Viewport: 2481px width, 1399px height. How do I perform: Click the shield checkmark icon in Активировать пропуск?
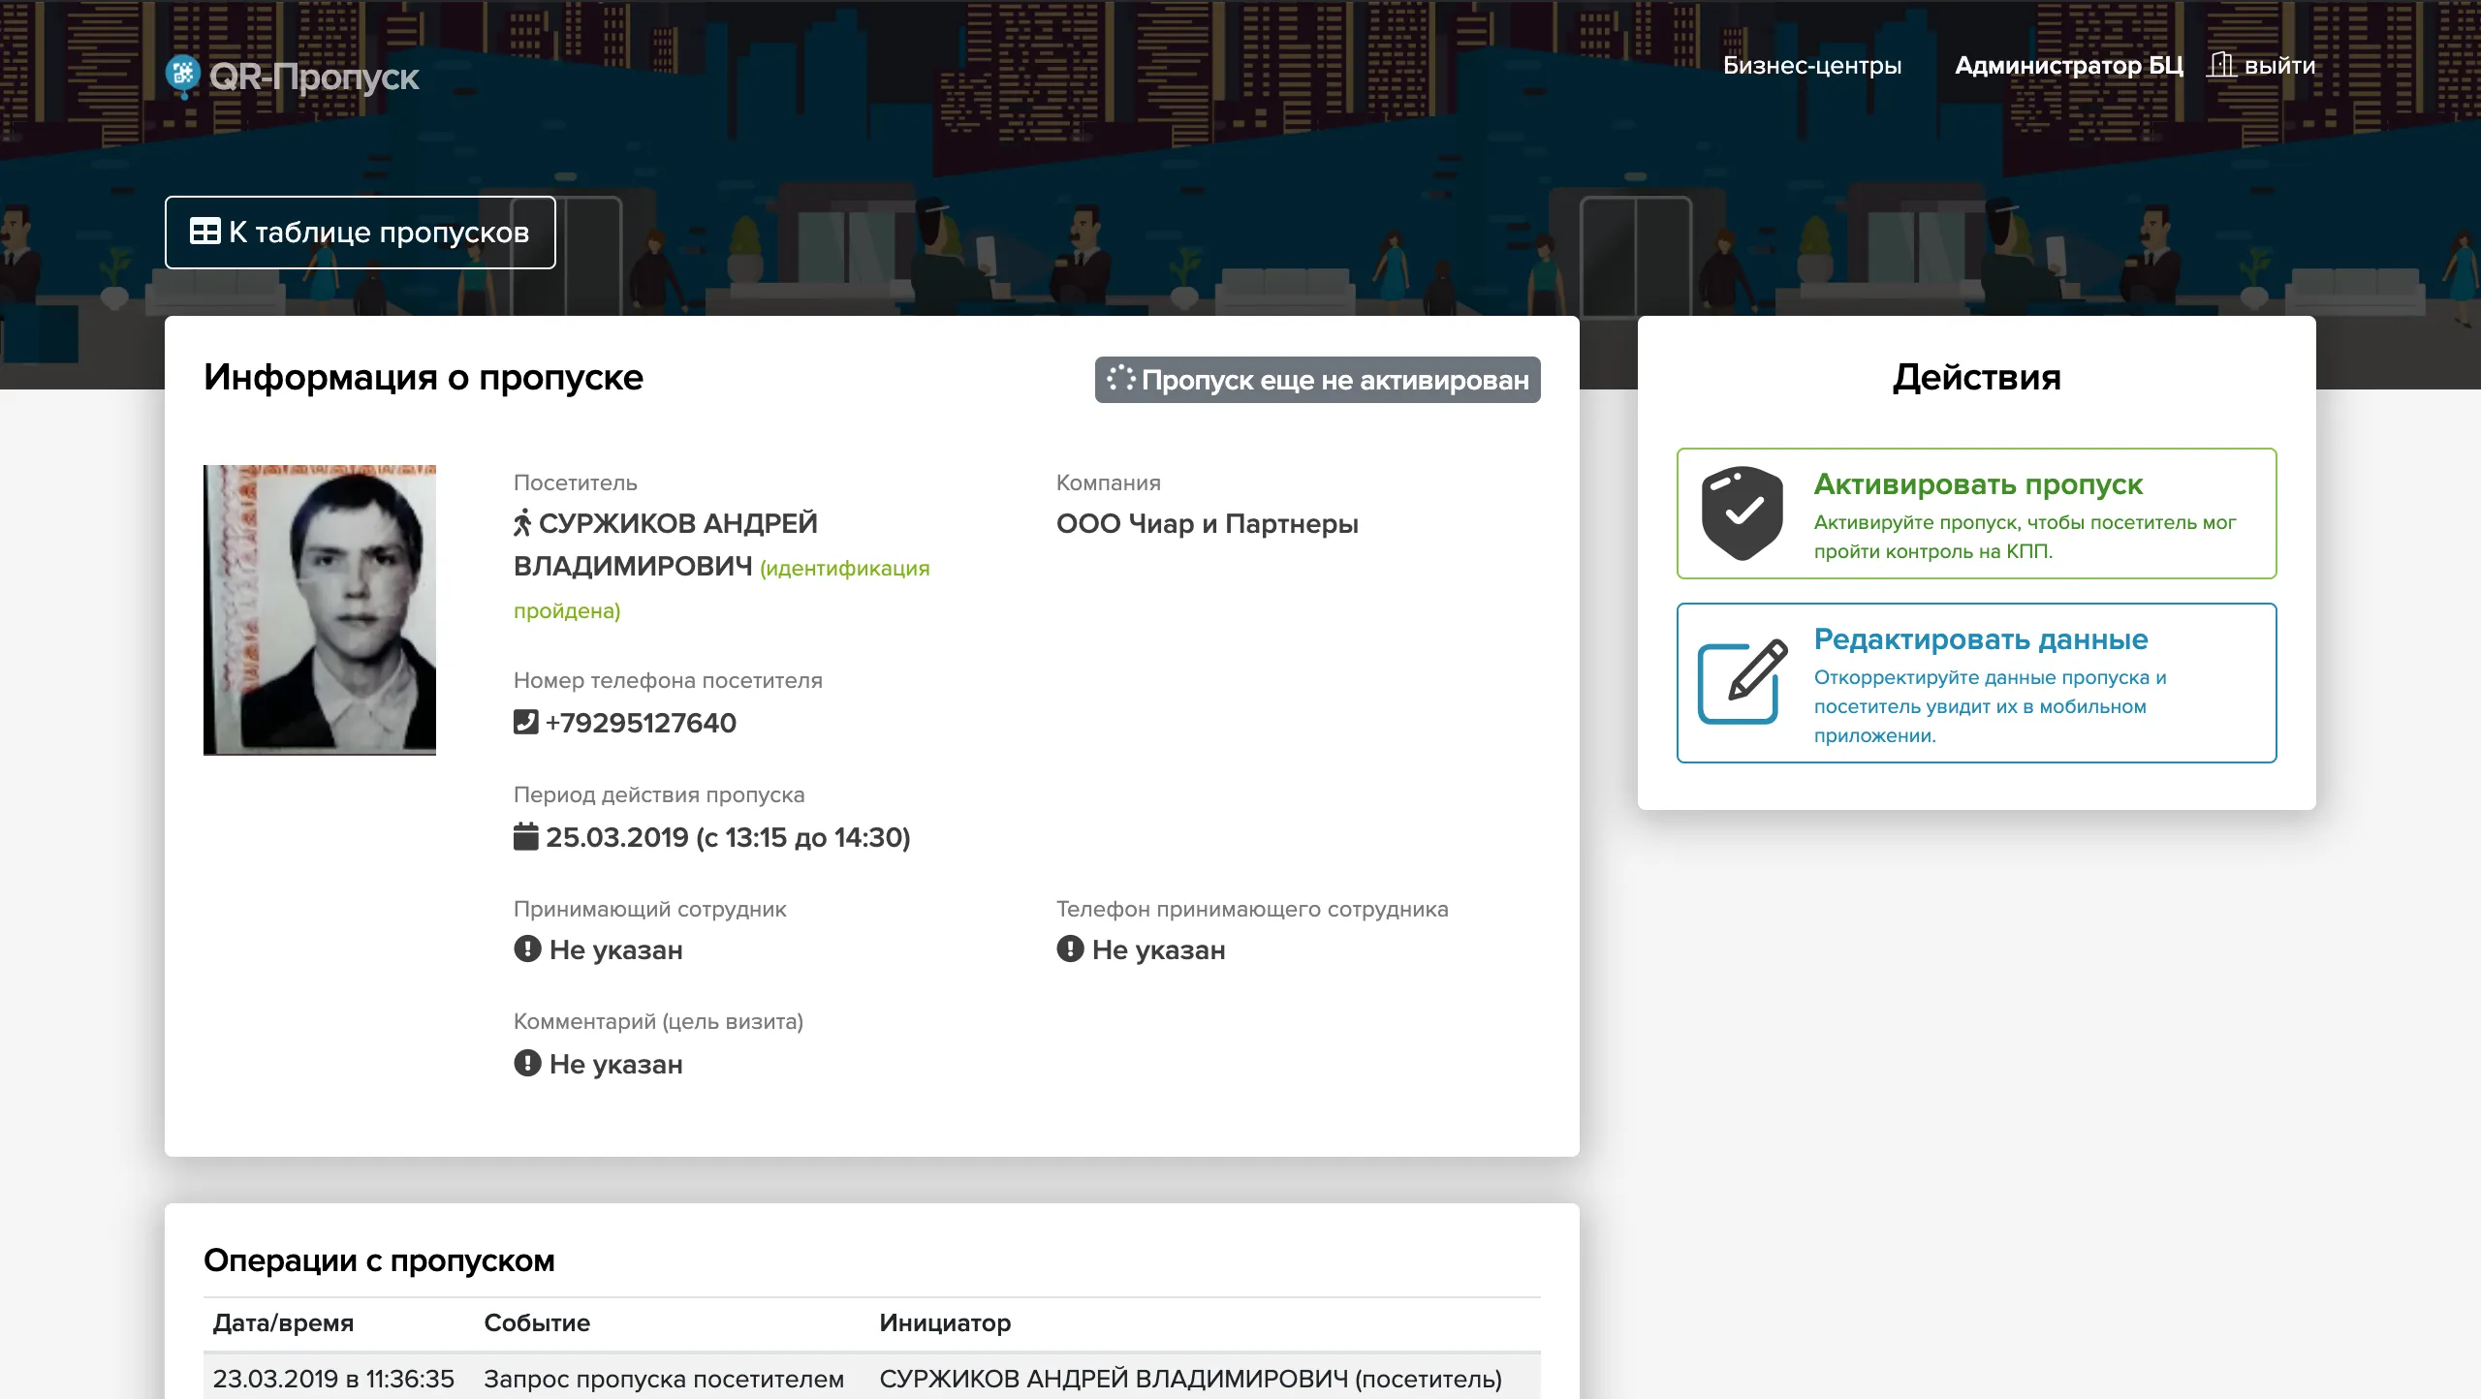point(1742,513)
